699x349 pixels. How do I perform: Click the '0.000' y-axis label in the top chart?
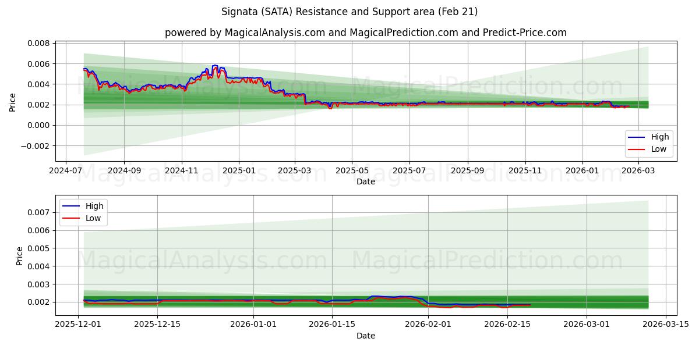[x=39, y=125]
